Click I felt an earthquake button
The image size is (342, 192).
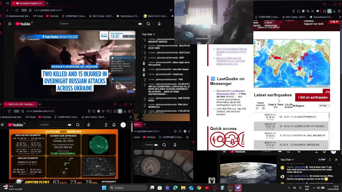tap(313, 97)
